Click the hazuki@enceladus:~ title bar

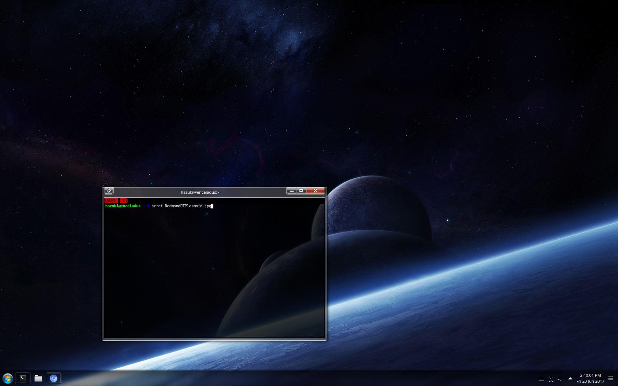coord(200,192)
